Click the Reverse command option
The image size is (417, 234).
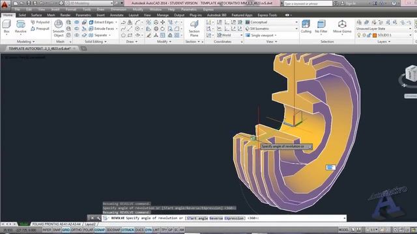pyautogui.click(x=216, y=218)
